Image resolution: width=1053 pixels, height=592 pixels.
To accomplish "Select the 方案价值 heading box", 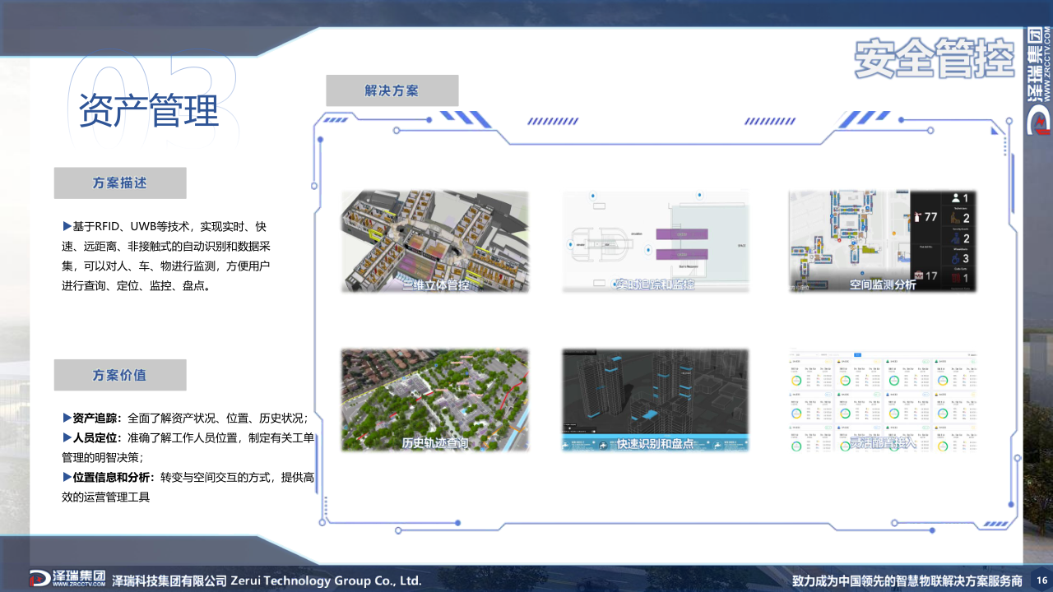I will tap(120, 375).
